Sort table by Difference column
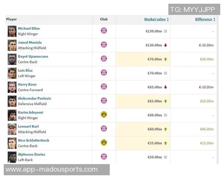Screen dimensions: 224x179 tap(203, 19)
